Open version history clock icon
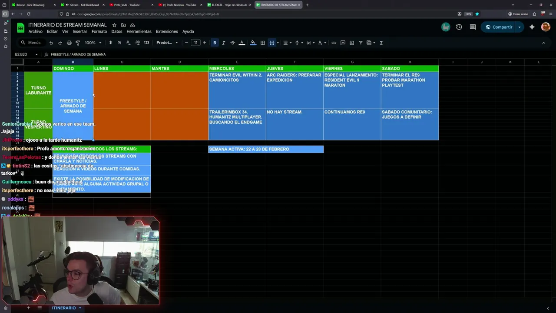This screenshot has height=313, width=556. (x=459, y=27)
